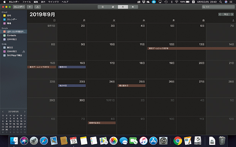Toggle the red blurred-name Google calendar checkbox
The image size is (236, 147).
(4, 31)
